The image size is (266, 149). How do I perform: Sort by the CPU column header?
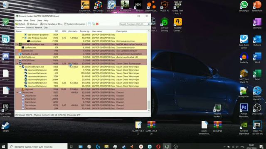pyautogui.click(x=63, y=31)
